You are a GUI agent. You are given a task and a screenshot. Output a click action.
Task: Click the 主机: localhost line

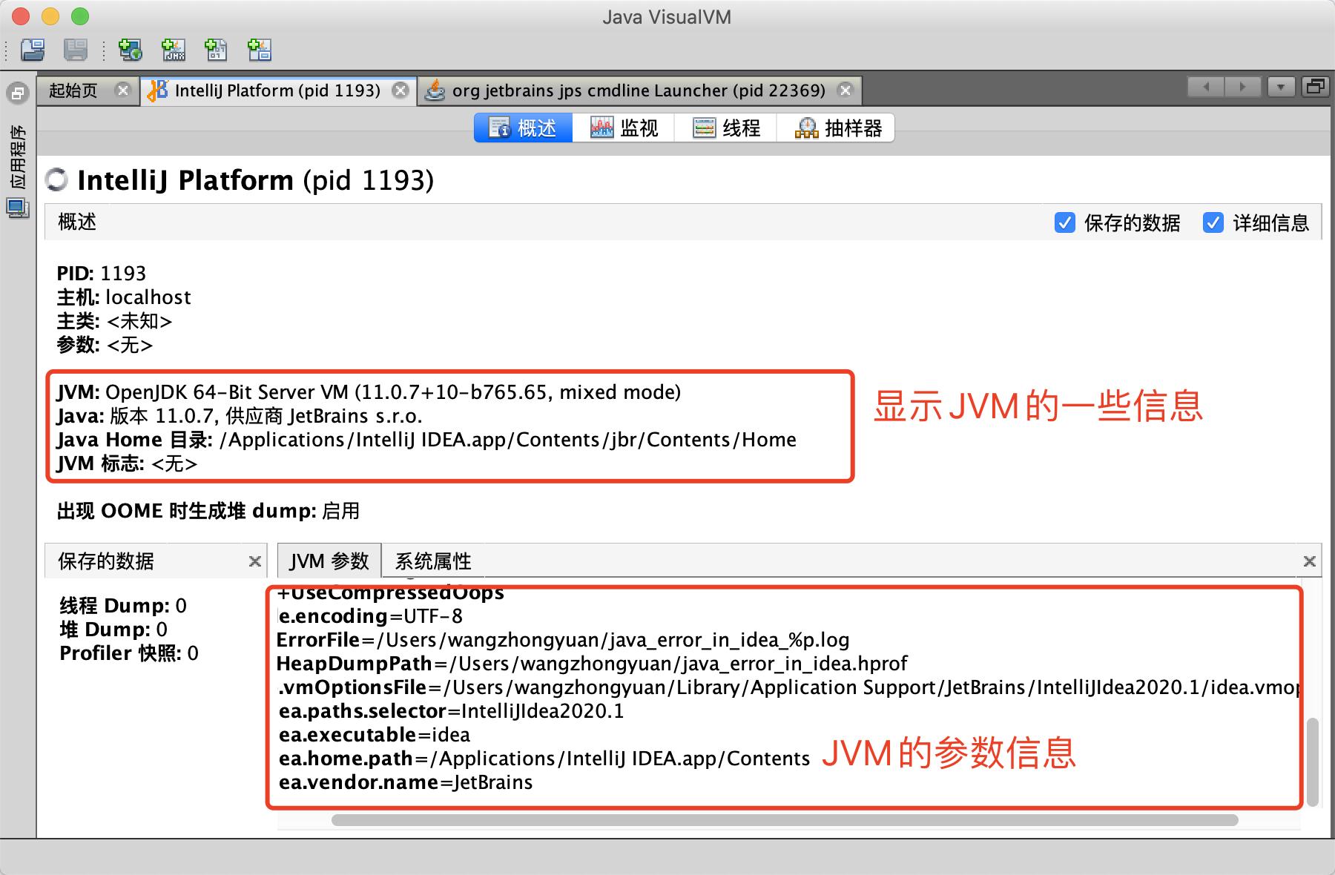point(124,297)
